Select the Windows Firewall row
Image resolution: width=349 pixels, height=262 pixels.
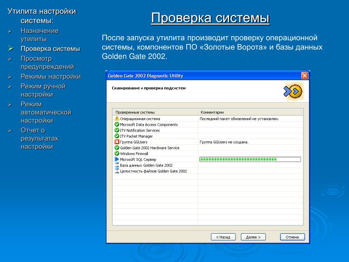click(x=134, y=154)
